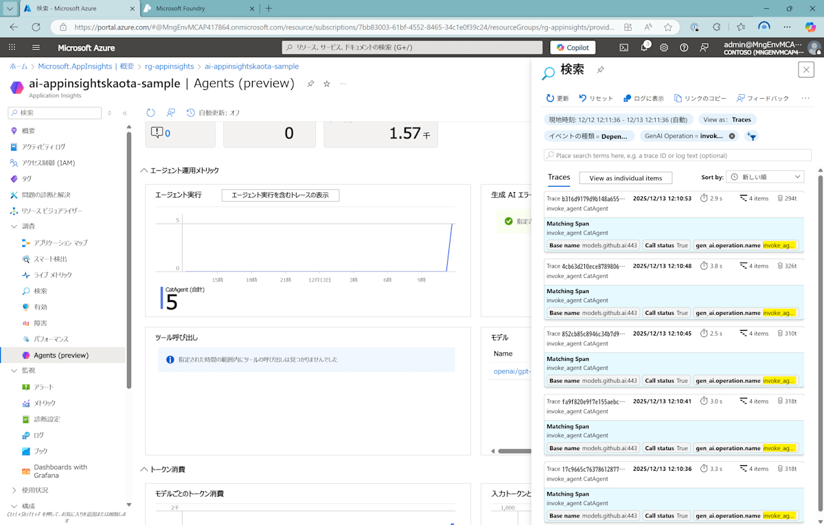Screen dimensions: 824x525
Task: Open 診断設定
Action: click(47, 419)
